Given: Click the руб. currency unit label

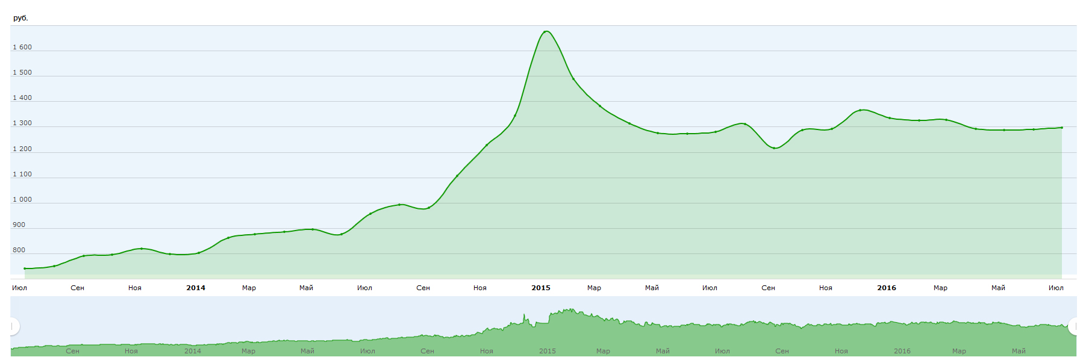Looking at the screenshot, I should pyautogui.click(x=20, y=18).
